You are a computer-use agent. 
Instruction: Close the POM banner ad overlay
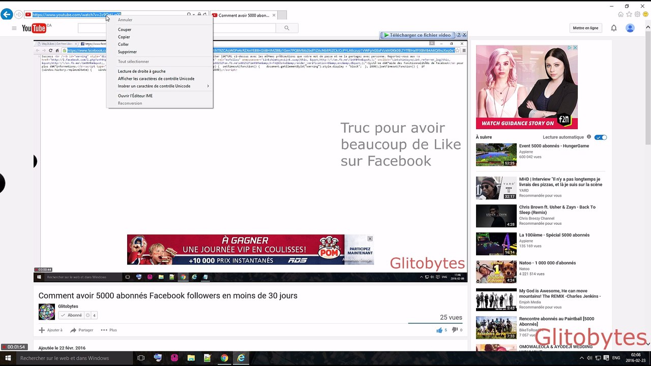(370, 238)
